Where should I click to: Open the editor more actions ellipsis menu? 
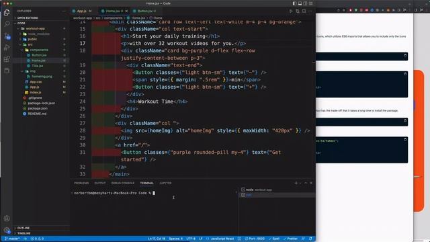pos(310,11)
